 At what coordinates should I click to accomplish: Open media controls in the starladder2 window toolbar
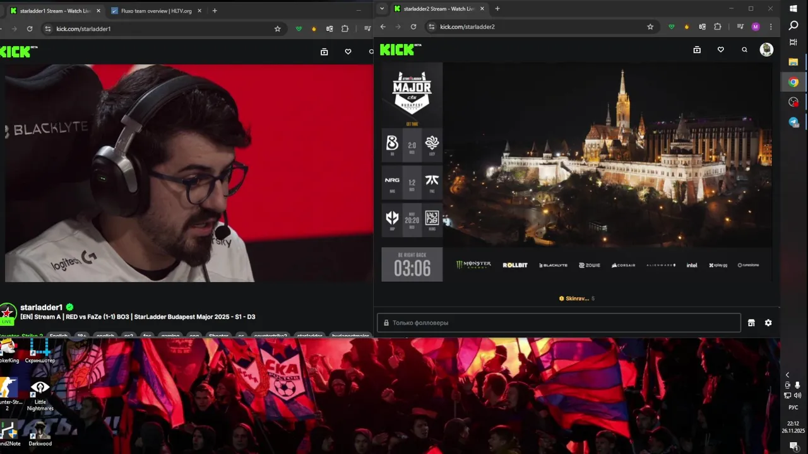[x=740, y=26]
